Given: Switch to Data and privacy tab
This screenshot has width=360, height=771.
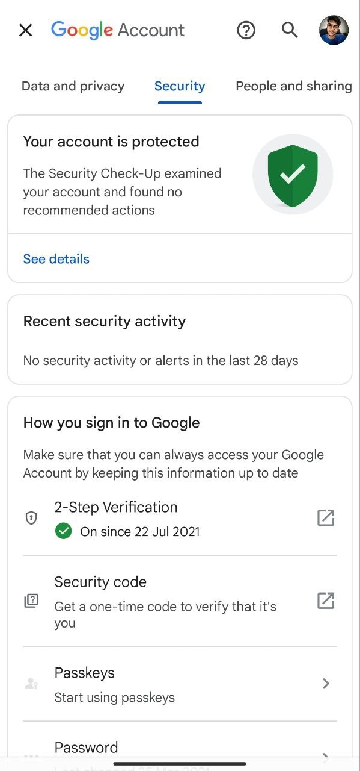Looking at the screenshot, I should [73, 86].
